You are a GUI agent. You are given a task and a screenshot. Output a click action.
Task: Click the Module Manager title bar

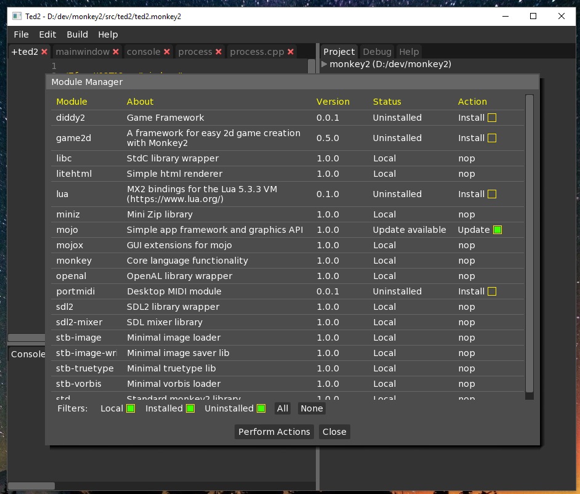292,82
